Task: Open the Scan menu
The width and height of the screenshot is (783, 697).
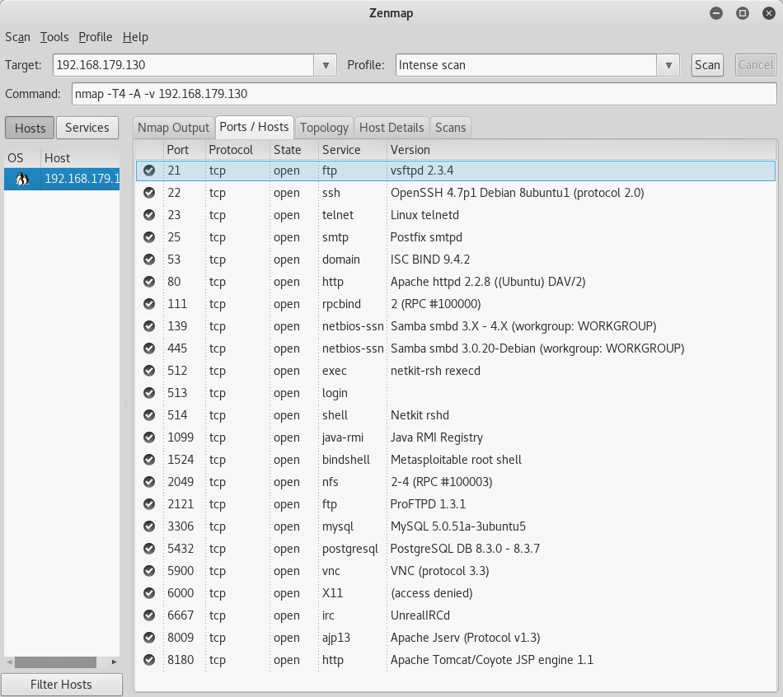Action: click(17, 37)
